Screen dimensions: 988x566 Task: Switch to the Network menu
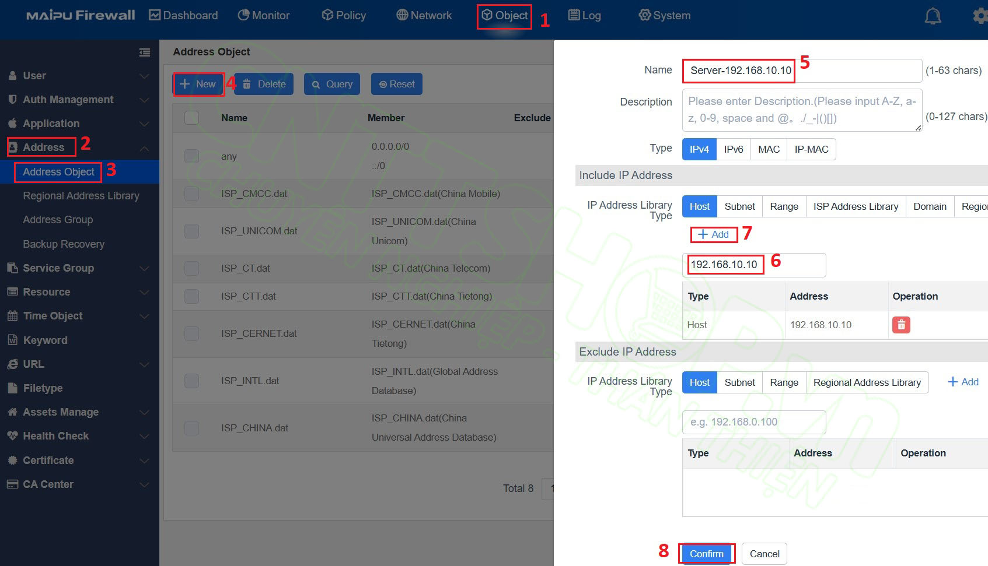[x=424, y=16]
